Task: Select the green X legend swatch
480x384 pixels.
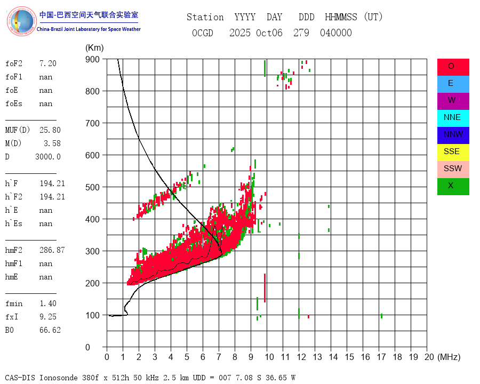Action: [x=453, y=187]
